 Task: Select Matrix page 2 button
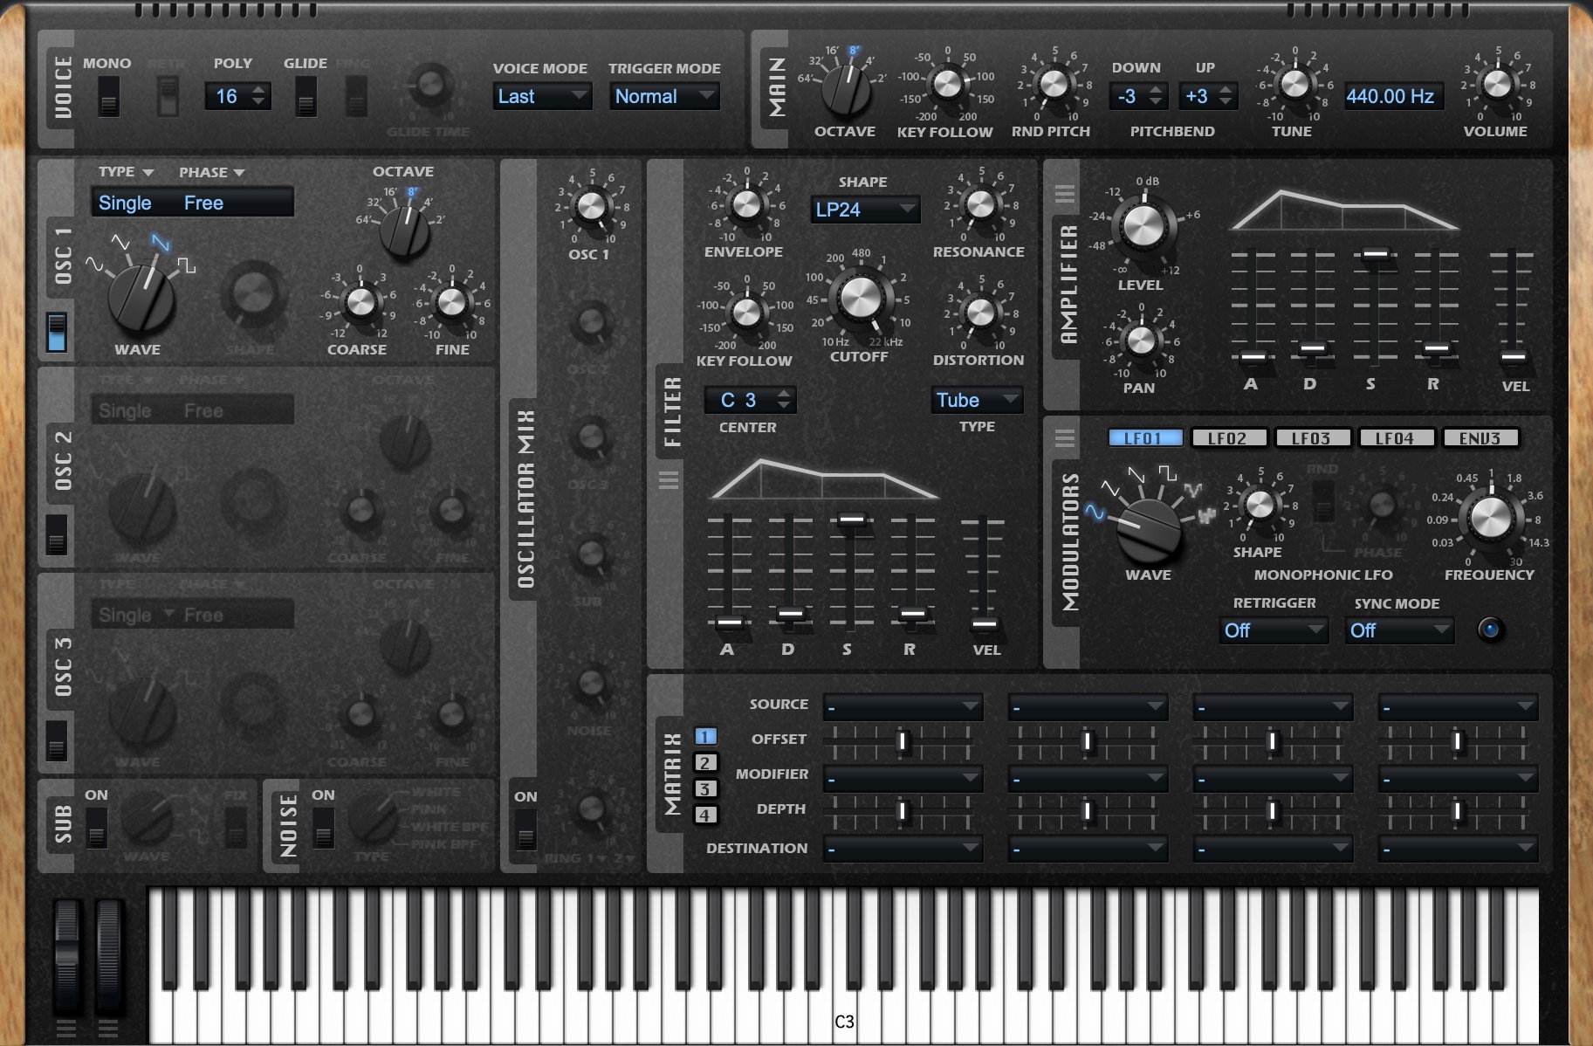[705, 762]
